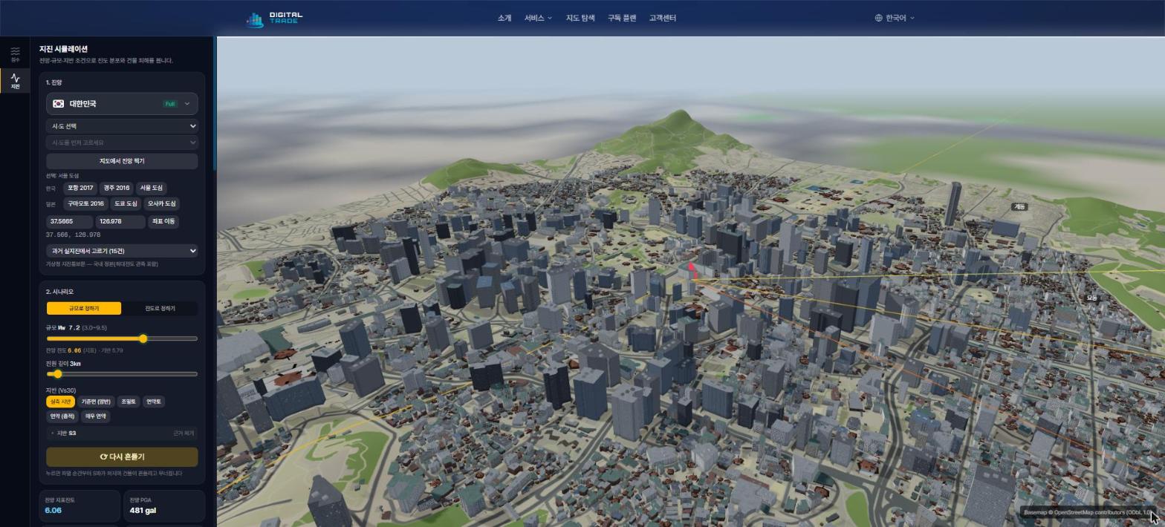Open 과거 실지진에서 고르기 dropdown

(x=122, y=251)
